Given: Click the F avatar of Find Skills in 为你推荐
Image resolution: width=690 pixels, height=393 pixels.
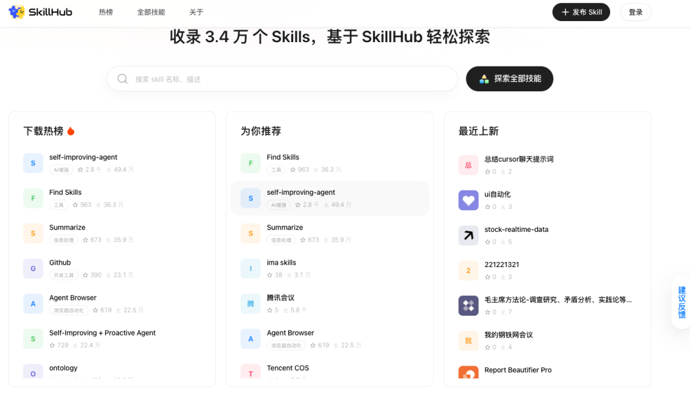Looking at the screenshot, I should click(x=250, y=163).
